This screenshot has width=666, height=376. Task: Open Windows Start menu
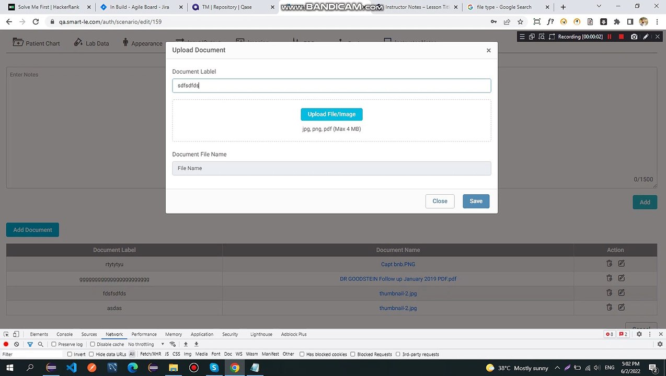click(10, 368)
